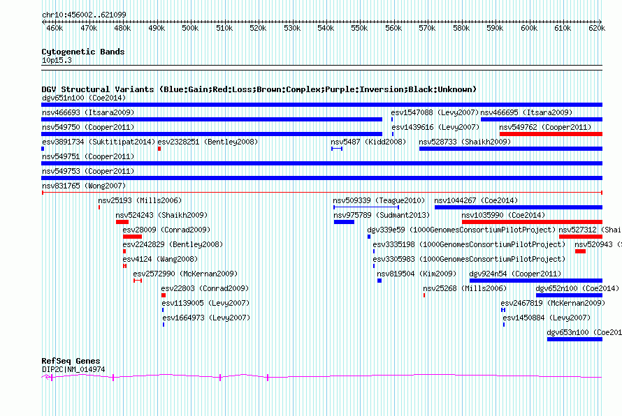This screenshot has height=416, width=622.
Task: Click the 540k mark on ruler
Action: pos(326,28)
